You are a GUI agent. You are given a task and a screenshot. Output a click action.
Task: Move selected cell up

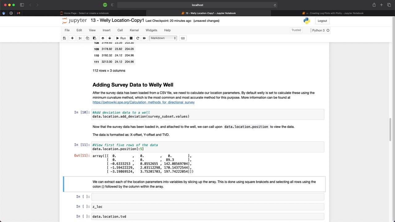(103, 38)
